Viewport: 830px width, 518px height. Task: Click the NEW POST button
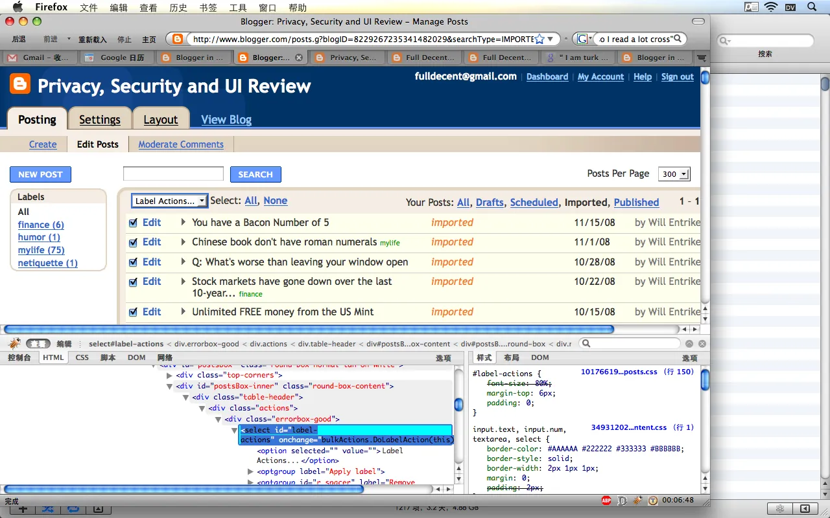pyautogui.click(x=40, y=174)
